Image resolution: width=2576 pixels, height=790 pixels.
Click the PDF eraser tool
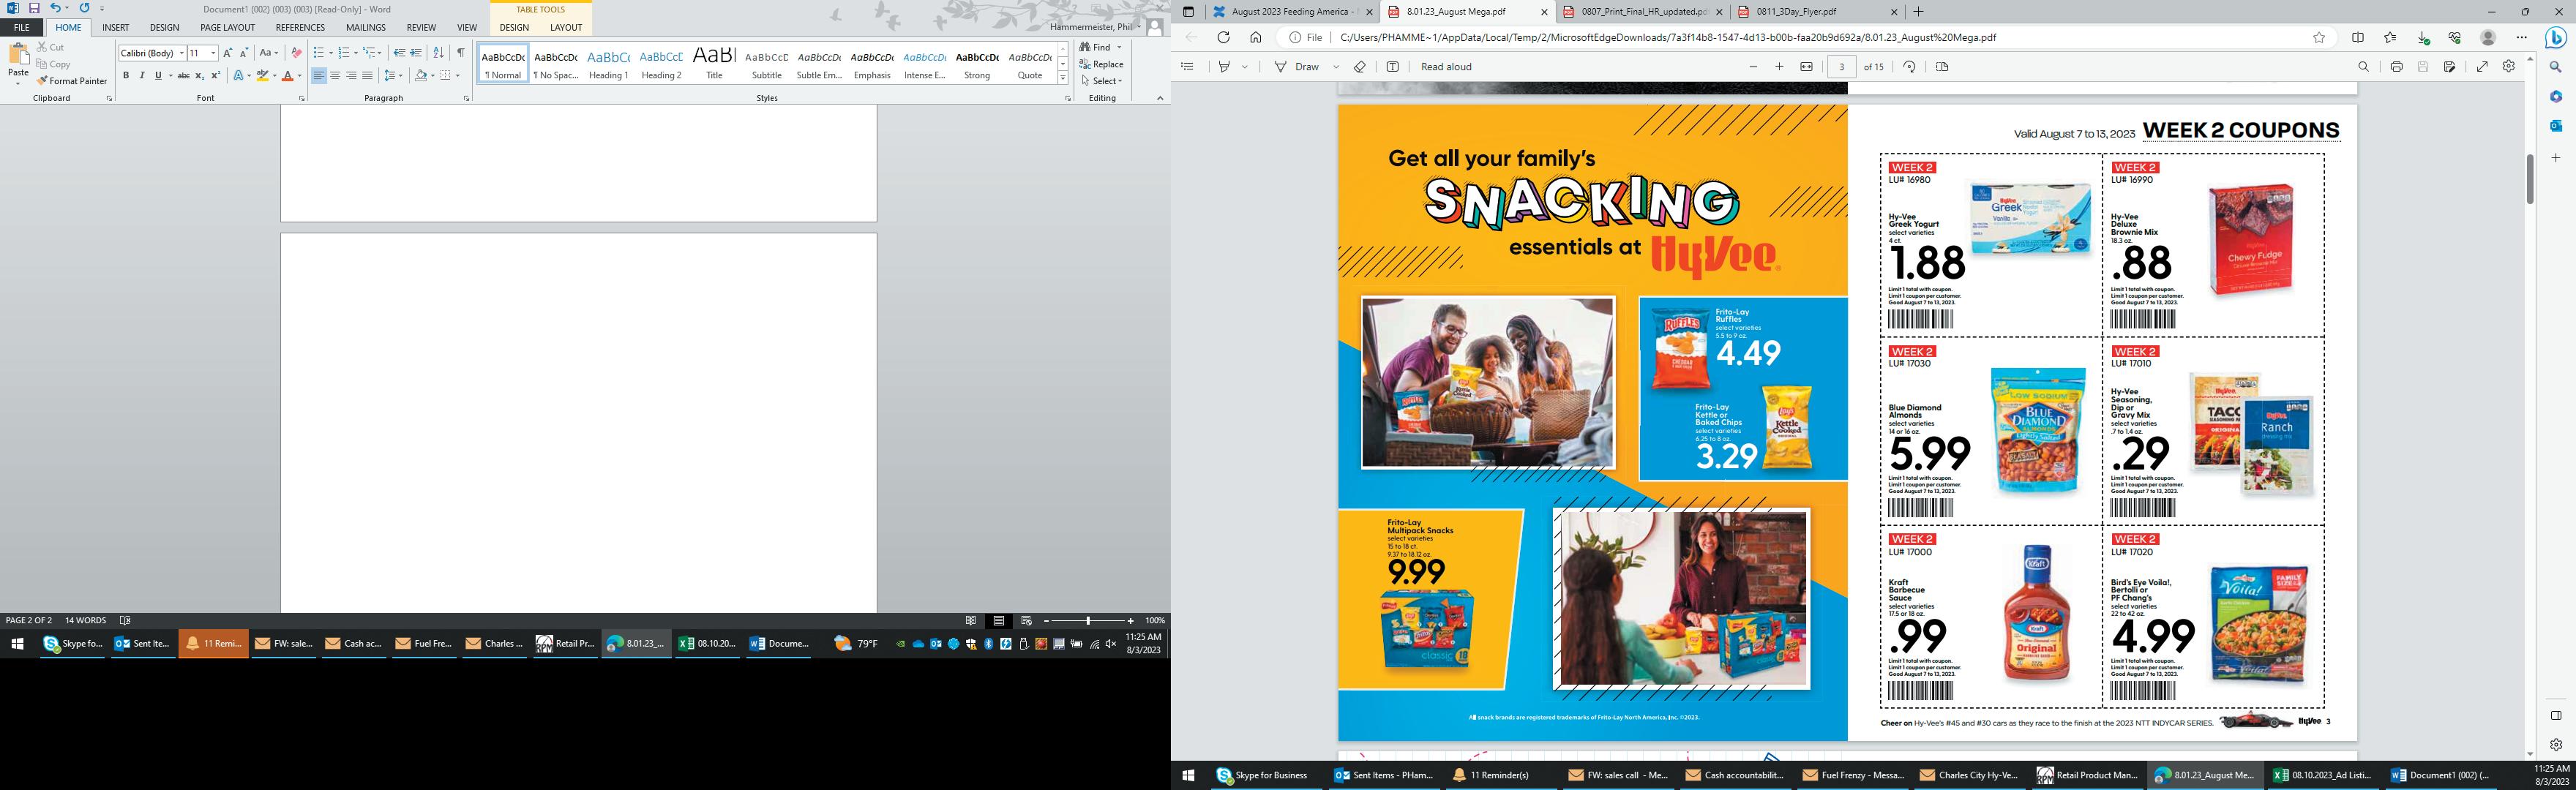coord(1359,67)
